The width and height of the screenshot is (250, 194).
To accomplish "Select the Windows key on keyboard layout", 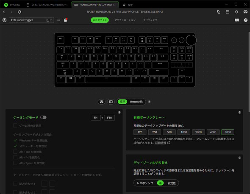I will (x=70, y=80).
